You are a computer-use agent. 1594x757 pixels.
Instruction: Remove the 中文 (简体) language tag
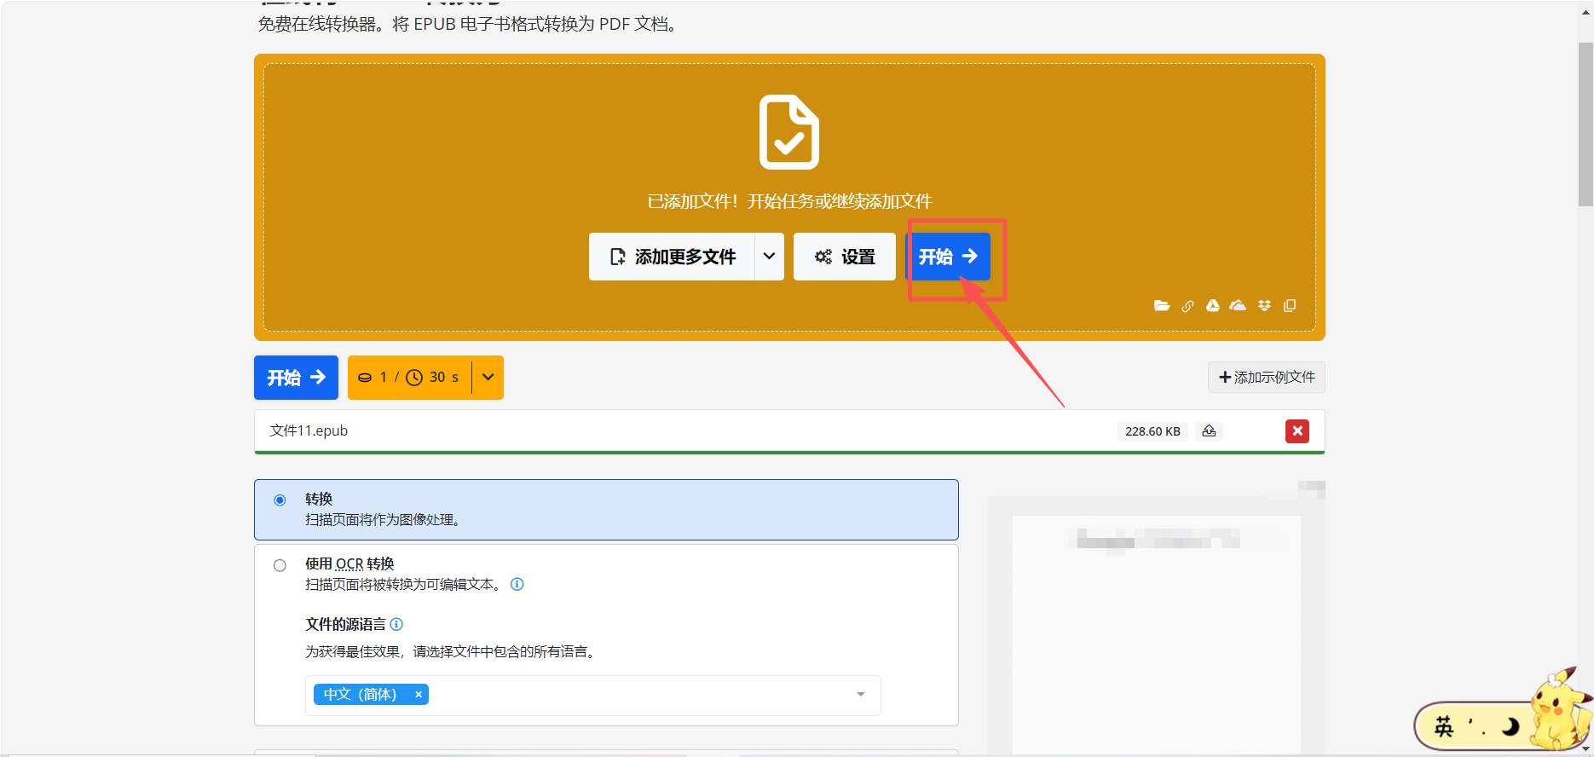pos(419,695)
